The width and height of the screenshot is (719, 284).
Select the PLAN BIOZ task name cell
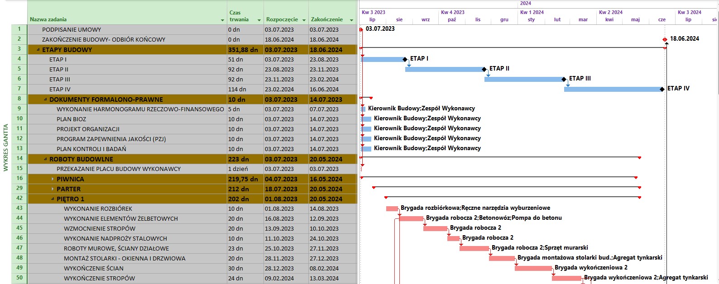point(71,119)
